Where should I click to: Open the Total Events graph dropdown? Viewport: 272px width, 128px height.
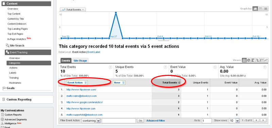pos(73,10)
